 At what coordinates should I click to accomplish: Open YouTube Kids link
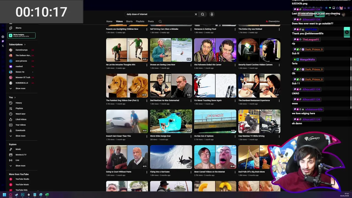tap(21, 190)
